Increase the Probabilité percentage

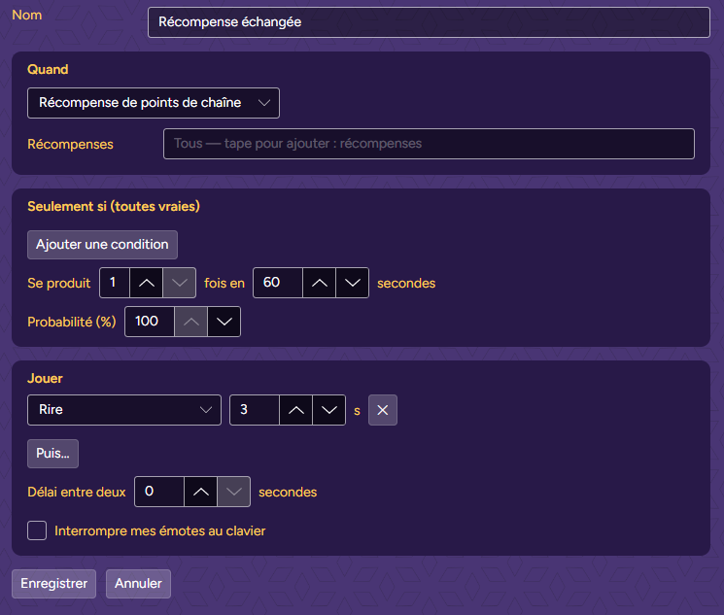190,322
